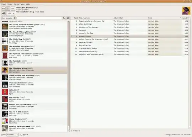Open the Filters menu

tap(10, 4)
